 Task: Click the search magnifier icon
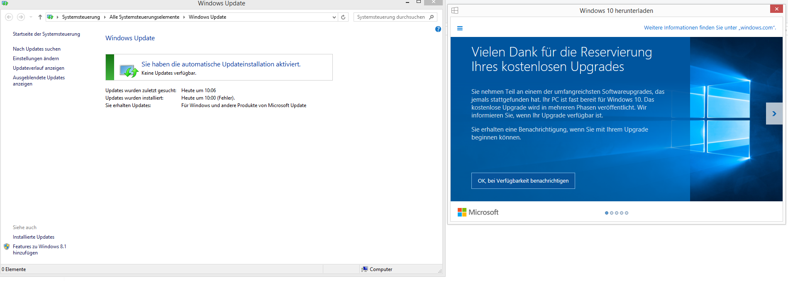pyautogui.click(x=432, y=17)
